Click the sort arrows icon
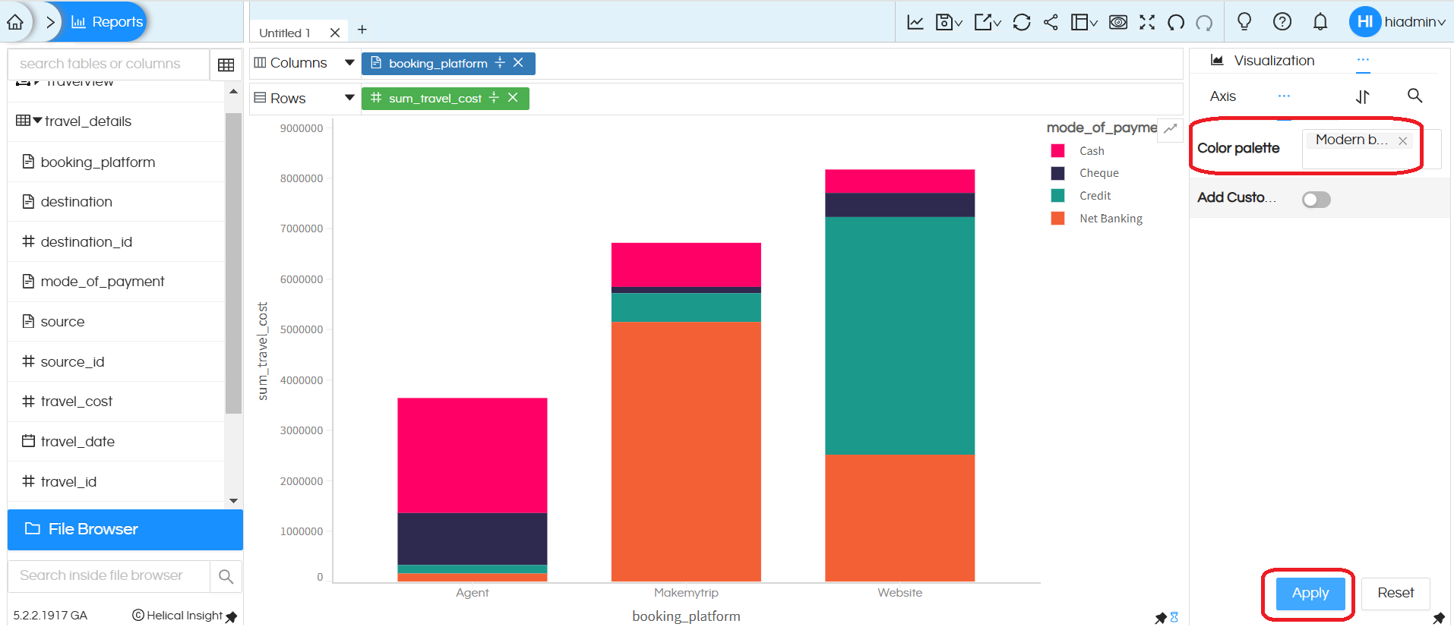This screenshot has height=627, width=1454. [1363, 97]
